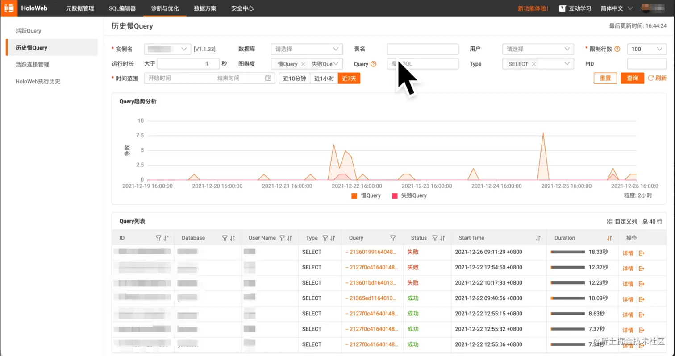675x356 pixels.
Task: Remove the SELECT tag from Type
Action: tap(533, 64)
